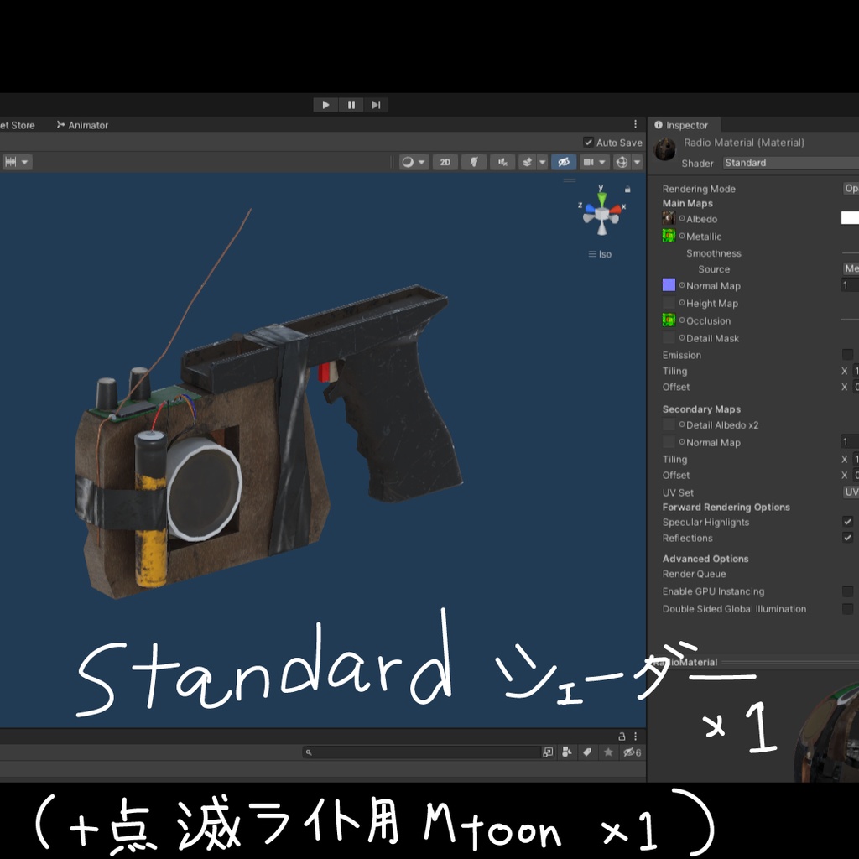
Task: Advance one frame with the step button
Action: [376, 105]
